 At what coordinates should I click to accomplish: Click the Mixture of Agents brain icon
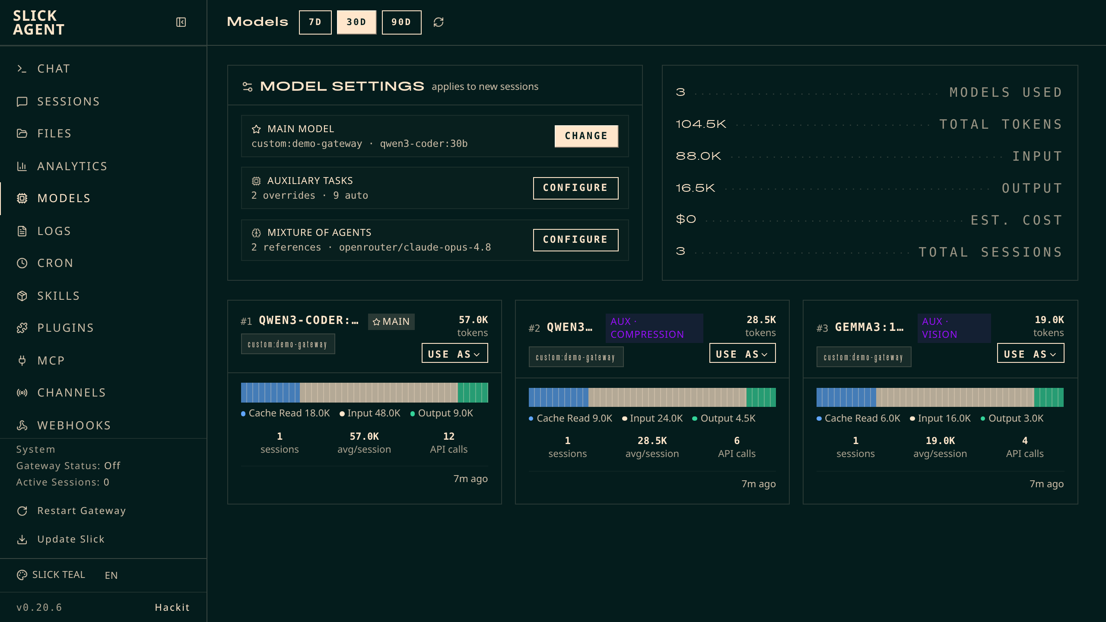256,233
